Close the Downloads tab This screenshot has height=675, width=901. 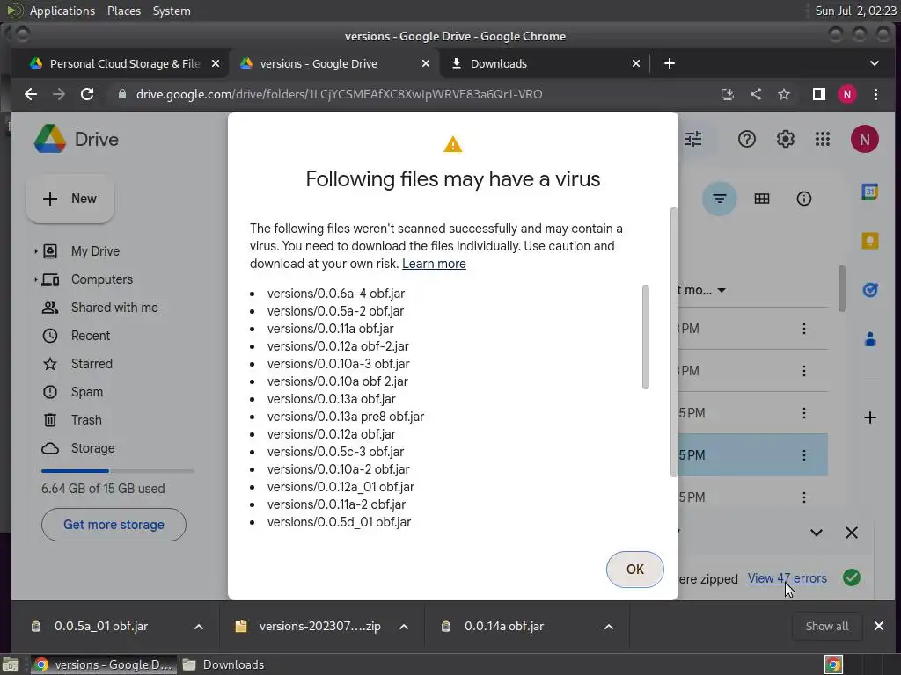[635, 63]
